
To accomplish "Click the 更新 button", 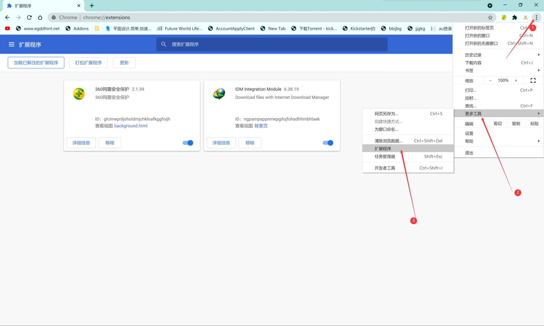I will pyautogui.click(x=124, y=62).
